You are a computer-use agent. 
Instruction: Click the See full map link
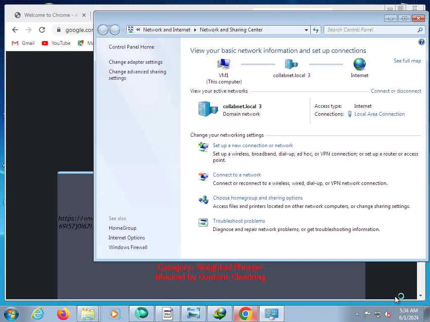pyautogui.click(x=407, y=61)
